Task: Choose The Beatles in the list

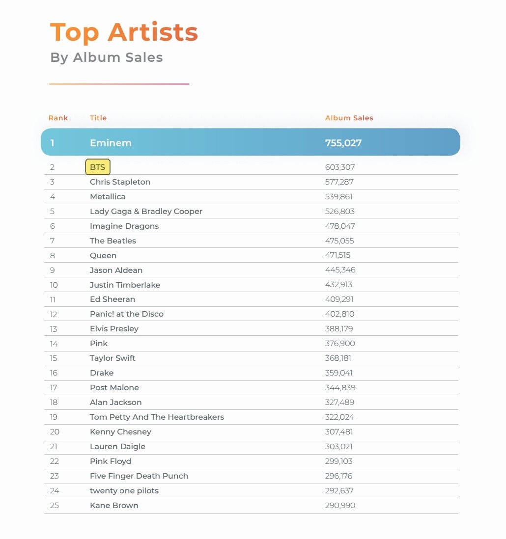Action: click(113, 241)
